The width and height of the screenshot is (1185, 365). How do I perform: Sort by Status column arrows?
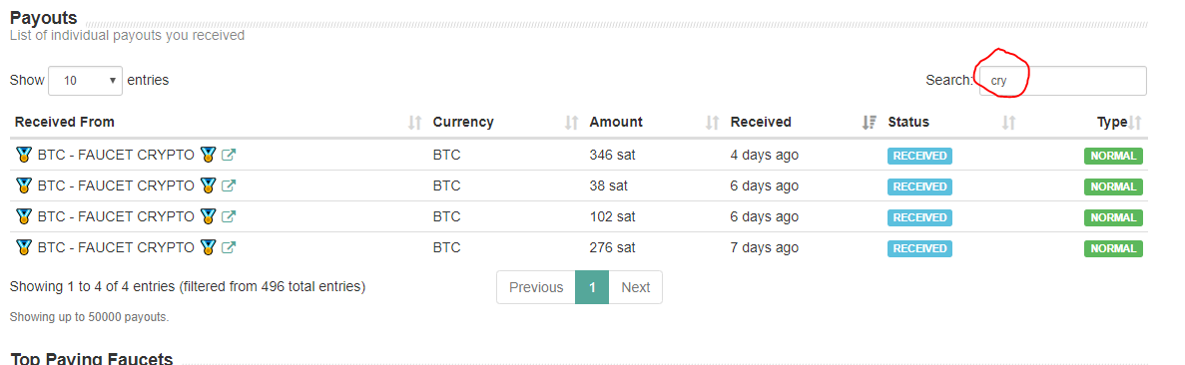1008,123
